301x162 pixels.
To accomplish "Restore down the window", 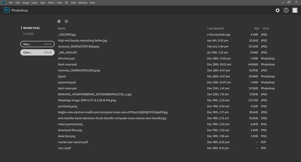I will pyautogui.click(x=289, y=2).
